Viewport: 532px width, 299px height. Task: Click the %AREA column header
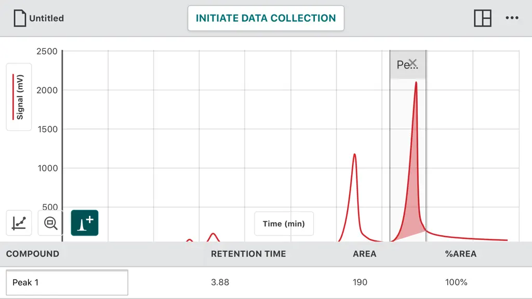[x=461, y=254]
